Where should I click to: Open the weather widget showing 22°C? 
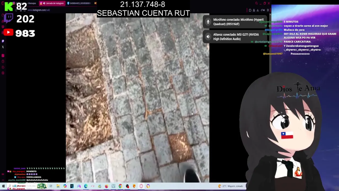pyautogui.click(x=230, y=186)
